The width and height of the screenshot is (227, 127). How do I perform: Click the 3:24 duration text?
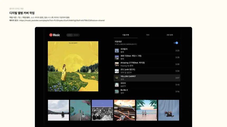coord(177,71)
